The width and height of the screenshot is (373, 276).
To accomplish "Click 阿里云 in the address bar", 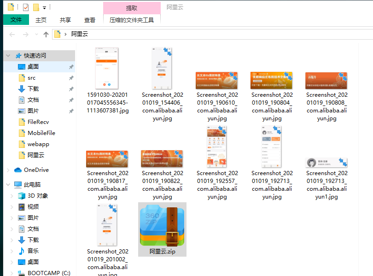I will [80, 34].
